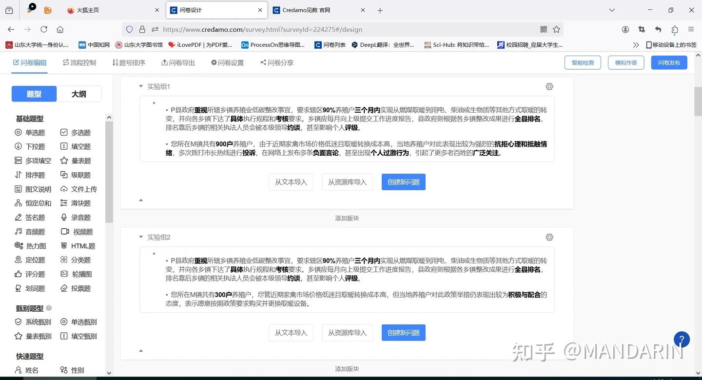
Task: Click 添加版块 between experiment blocks
Action: (347, 218)
